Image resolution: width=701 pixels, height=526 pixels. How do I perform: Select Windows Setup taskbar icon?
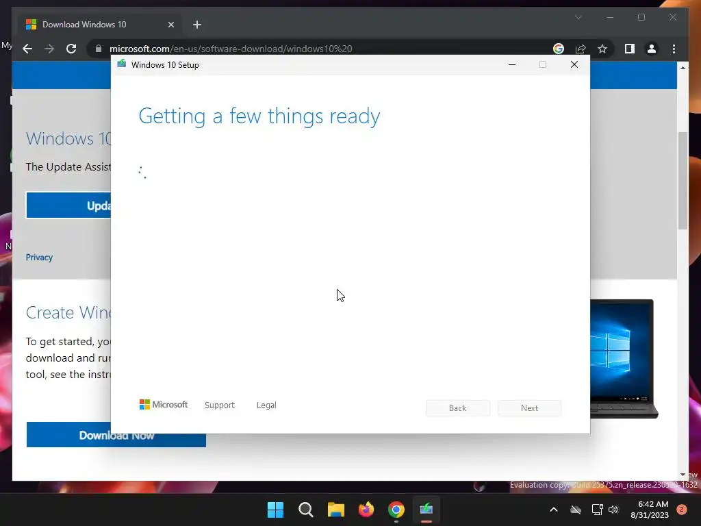[426, 510]
